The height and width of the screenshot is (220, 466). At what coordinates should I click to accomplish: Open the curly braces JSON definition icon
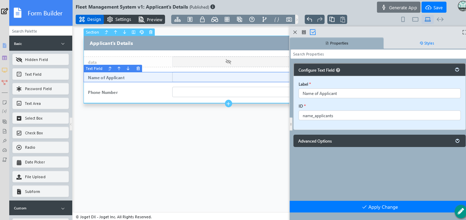(x=277, y=20)
